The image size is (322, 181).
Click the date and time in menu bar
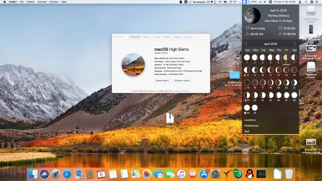point(285,2)
